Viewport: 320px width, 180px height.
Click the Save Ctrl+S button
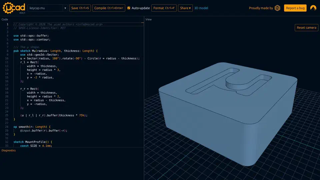[x=80, y=8]
